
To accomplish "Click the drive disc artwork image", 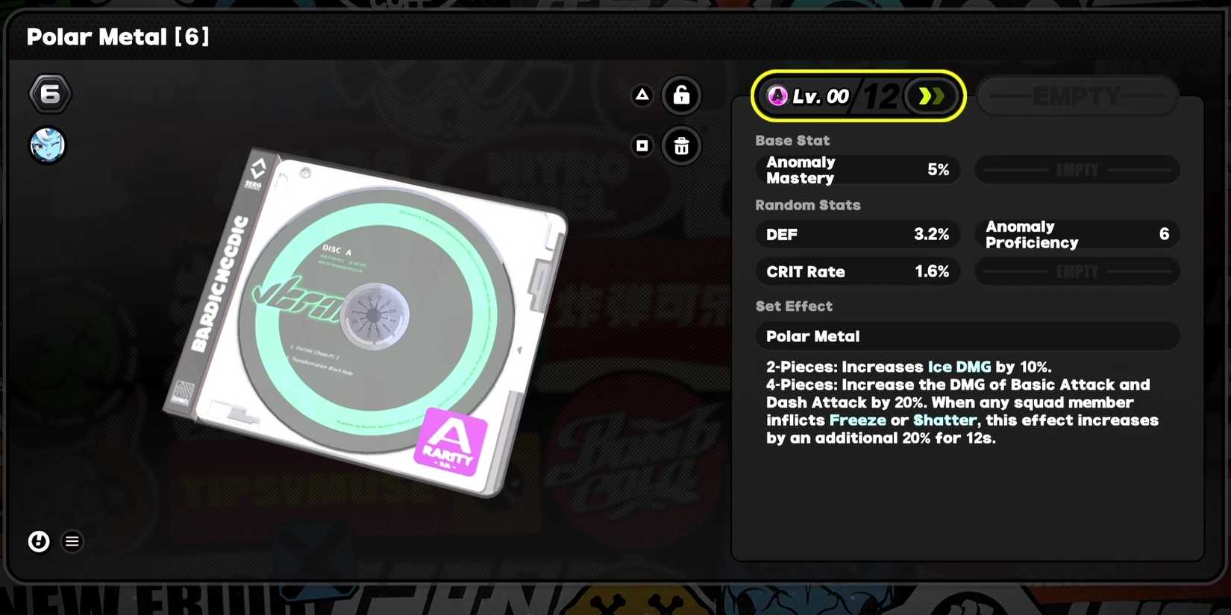I will tap(366, 322).
